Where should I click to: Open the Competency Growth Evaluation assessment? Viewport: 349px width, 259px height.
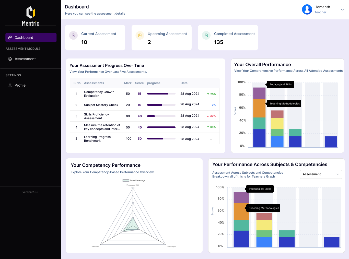(x=99, y=94)
